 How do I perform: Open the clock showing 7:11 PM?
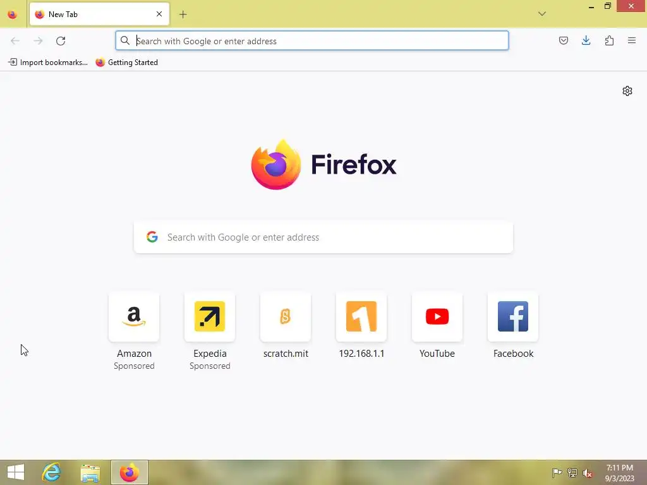pyautogui.click(x=619, y=472)
